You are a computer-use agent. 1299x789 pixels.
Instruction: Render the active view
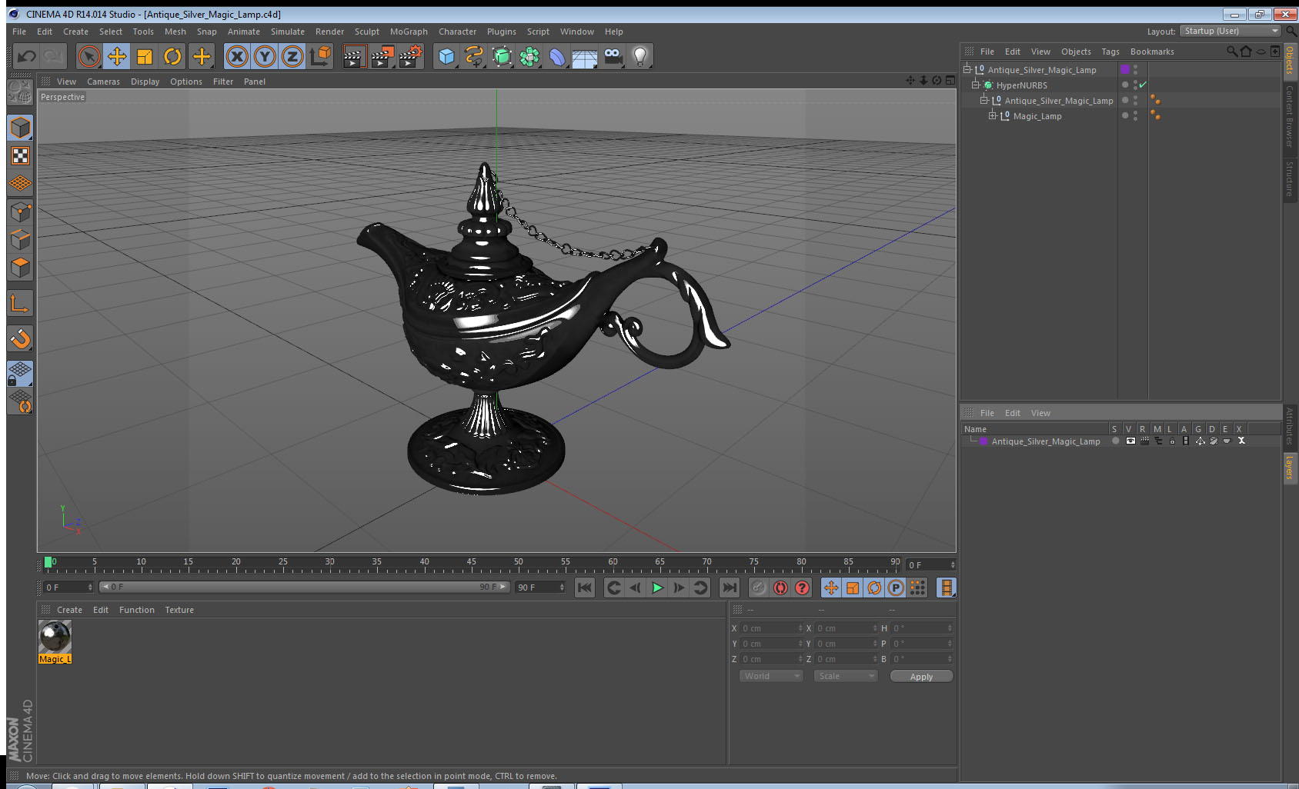point(354,56)
